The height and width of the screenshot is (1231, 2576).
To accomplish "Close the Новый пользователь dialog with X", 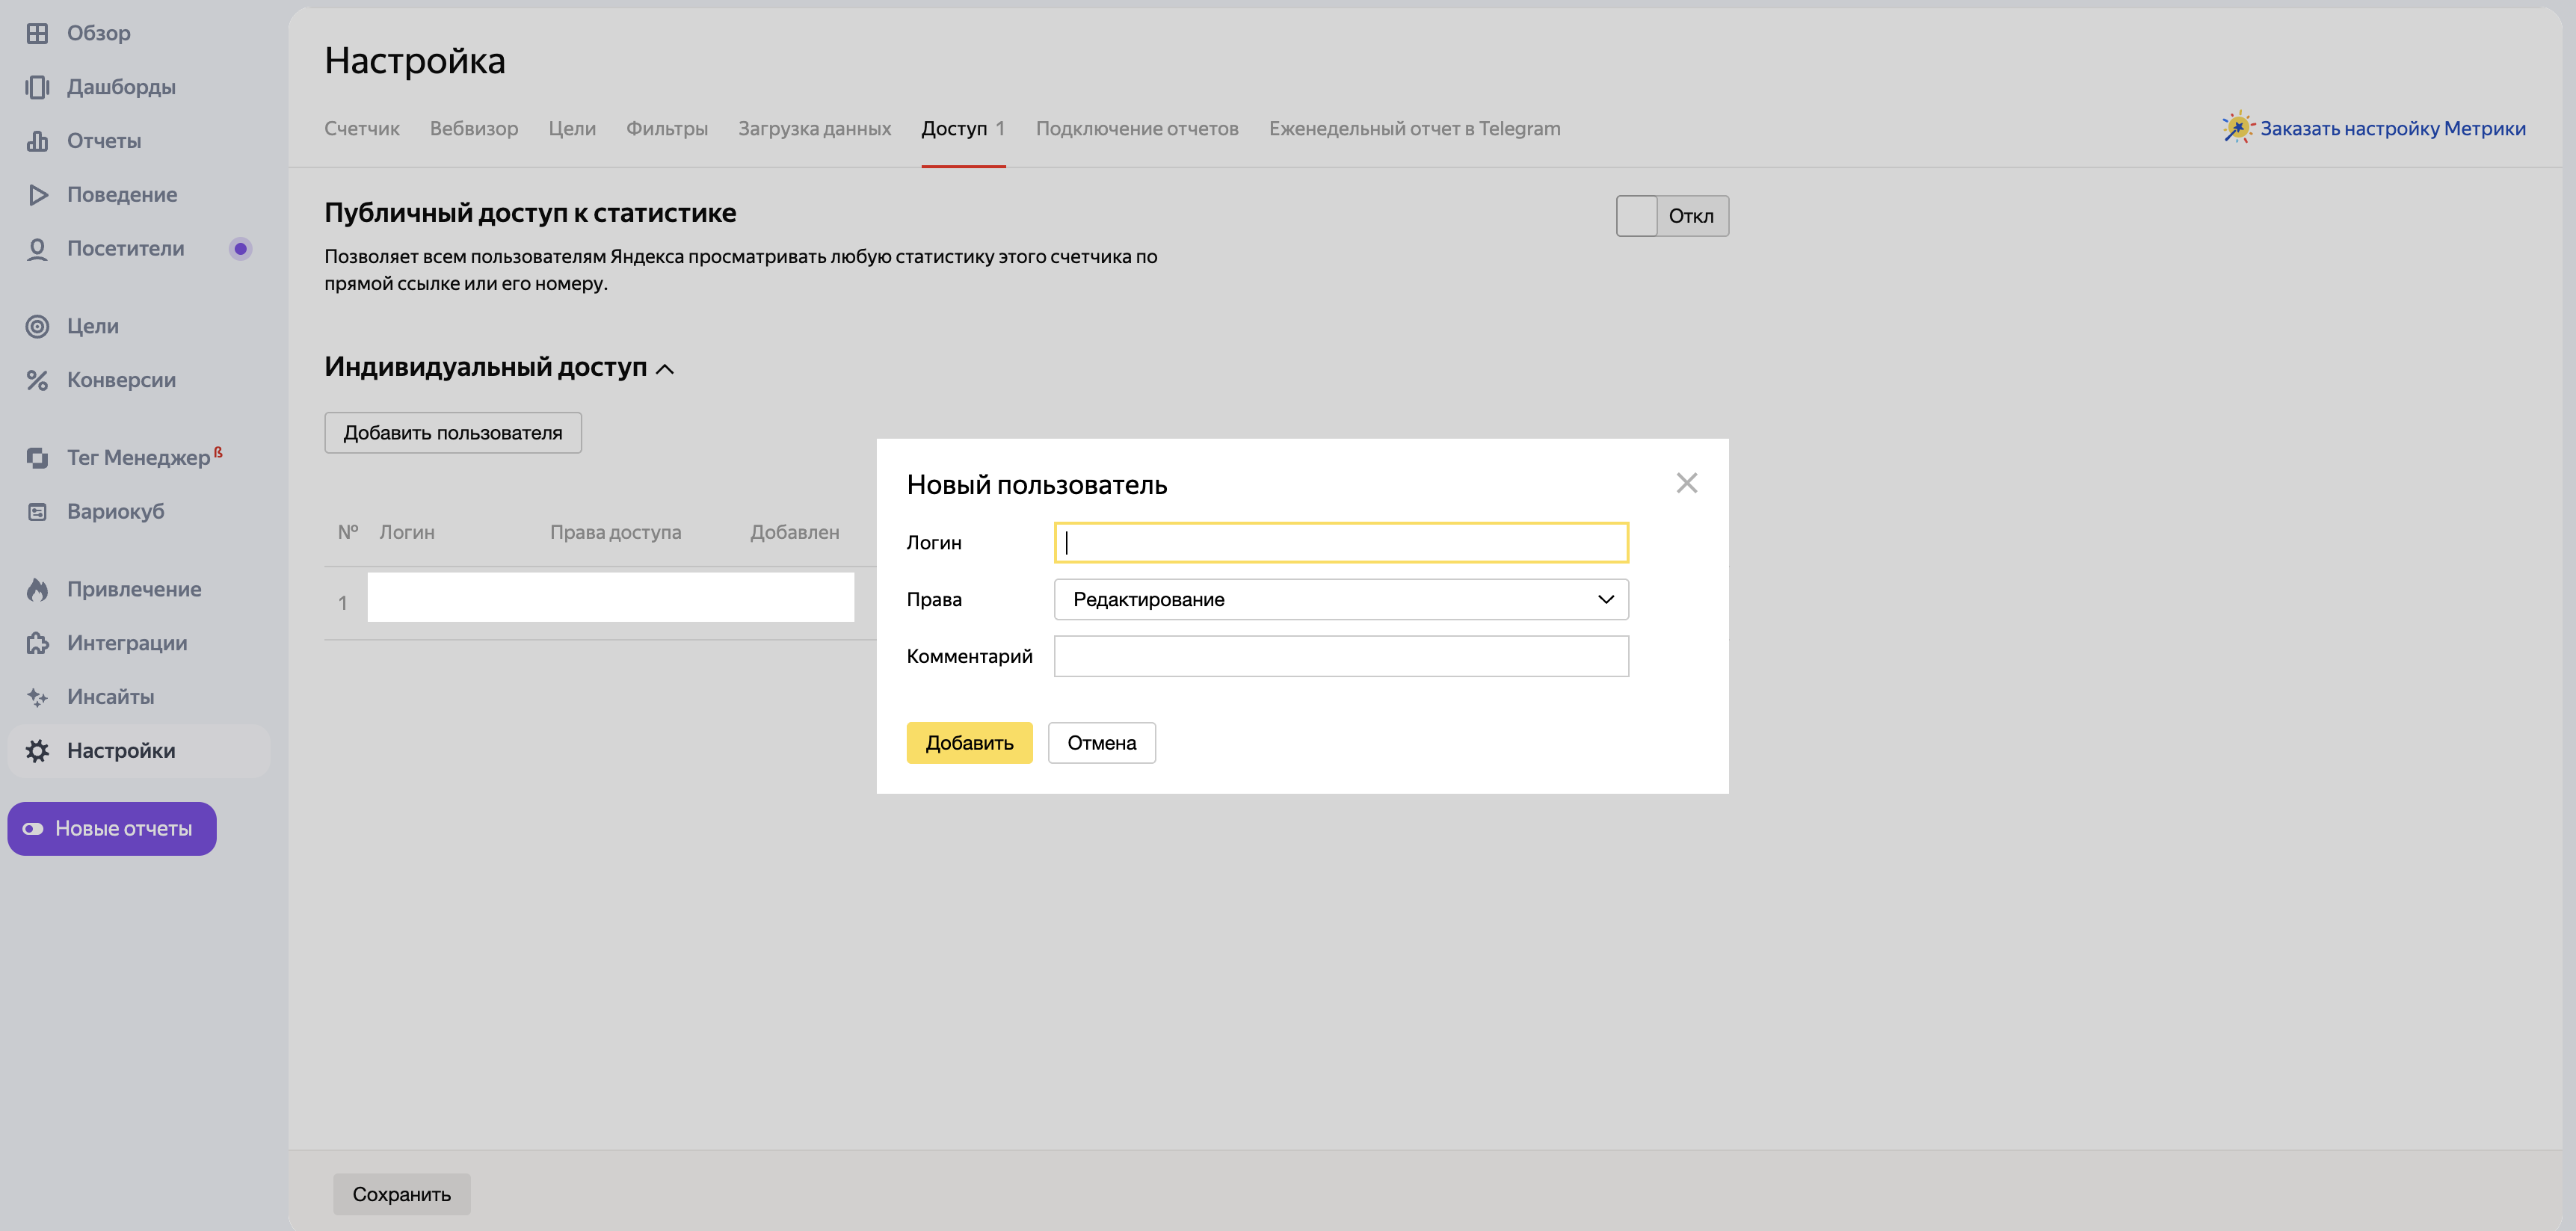I will 1686,483.
